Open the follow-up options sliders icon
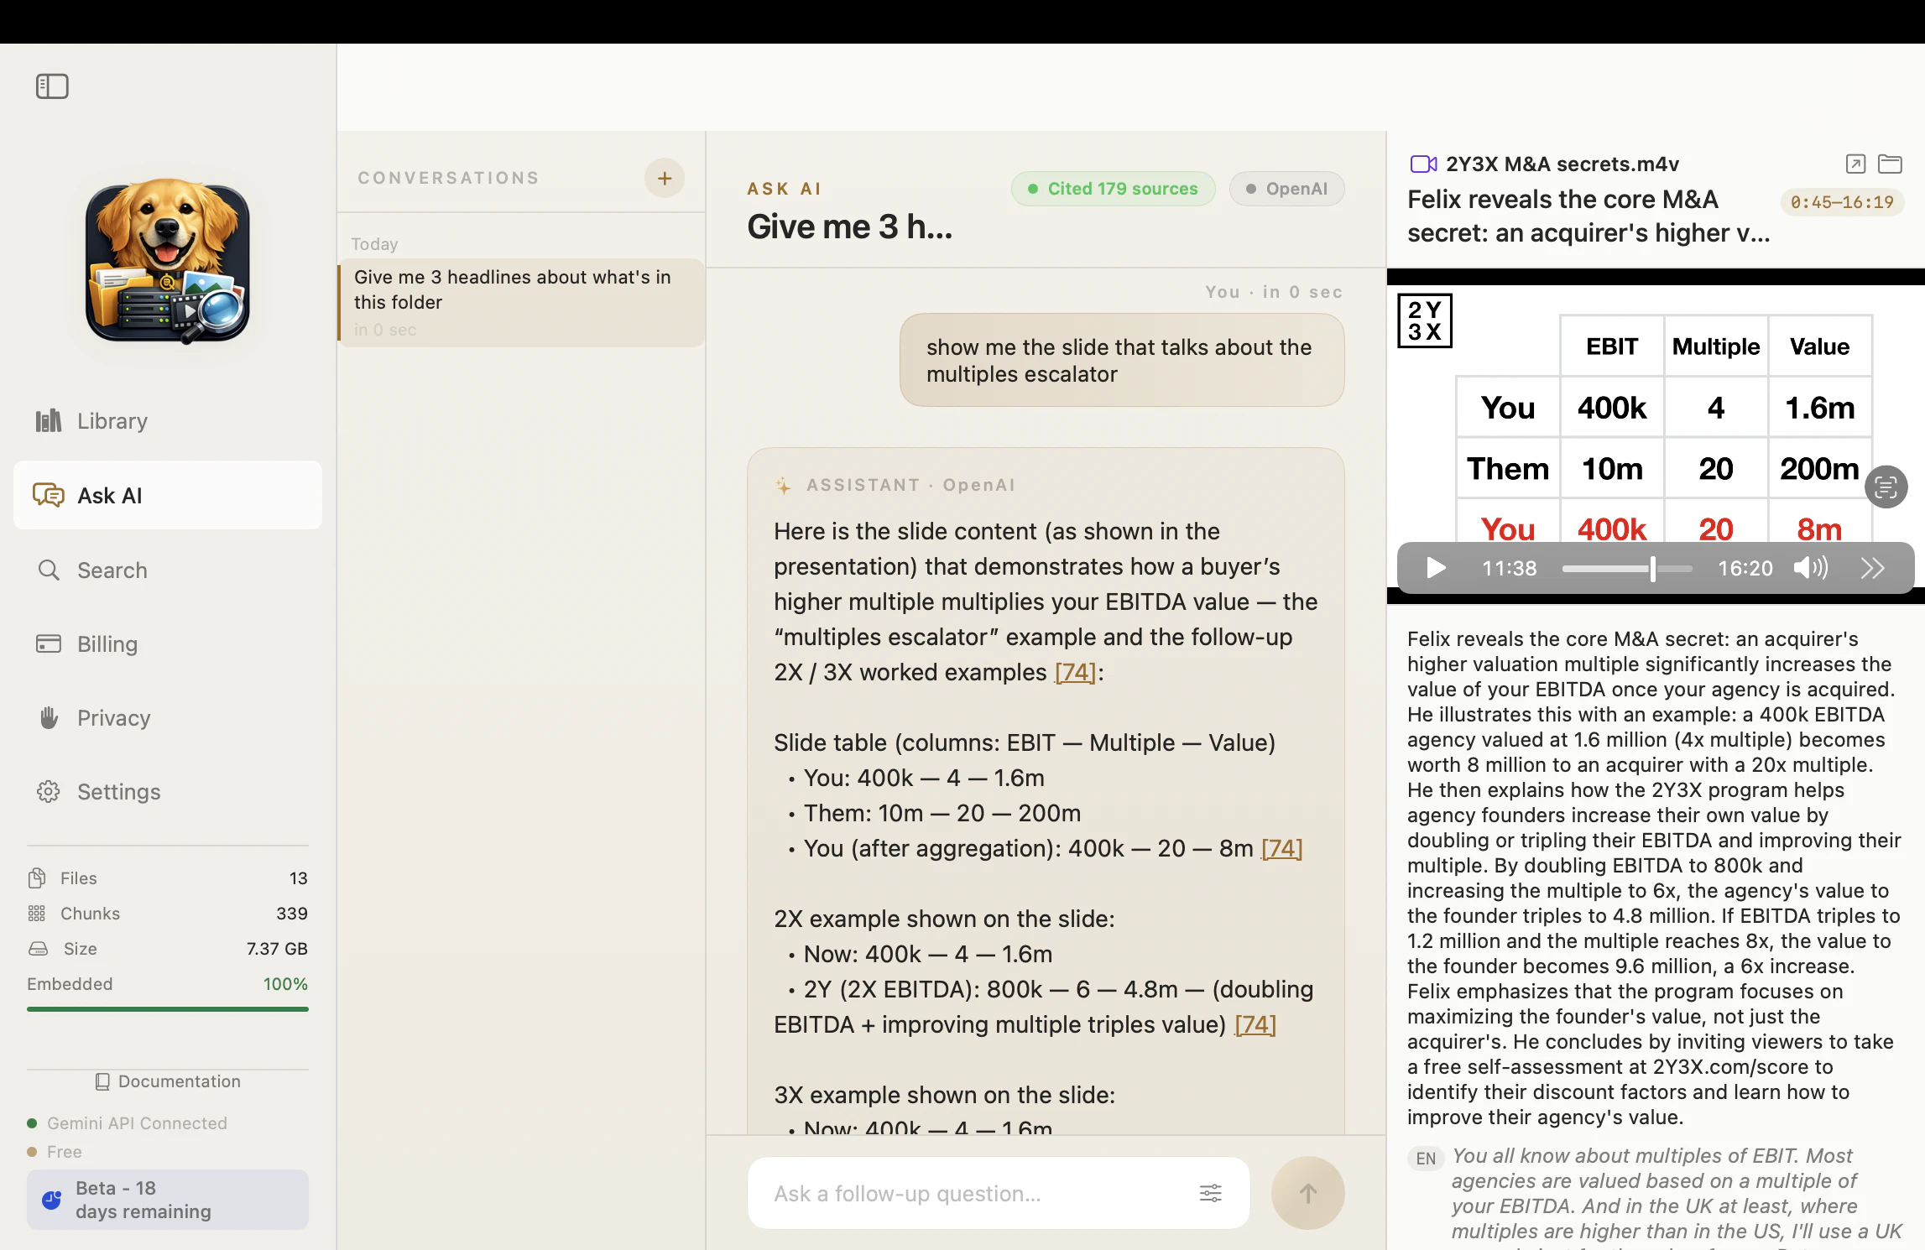 (1211, 1193)
